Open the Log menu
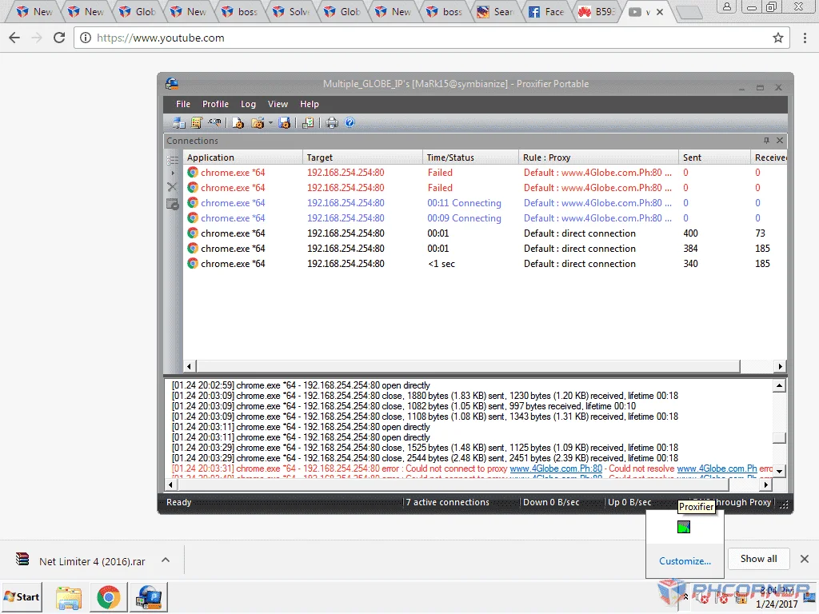 [x=248, y=104]
